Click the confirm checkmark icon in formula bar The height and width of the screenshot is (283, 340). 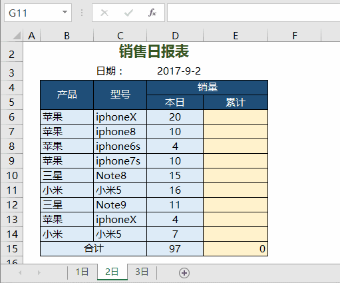point(128,13)
